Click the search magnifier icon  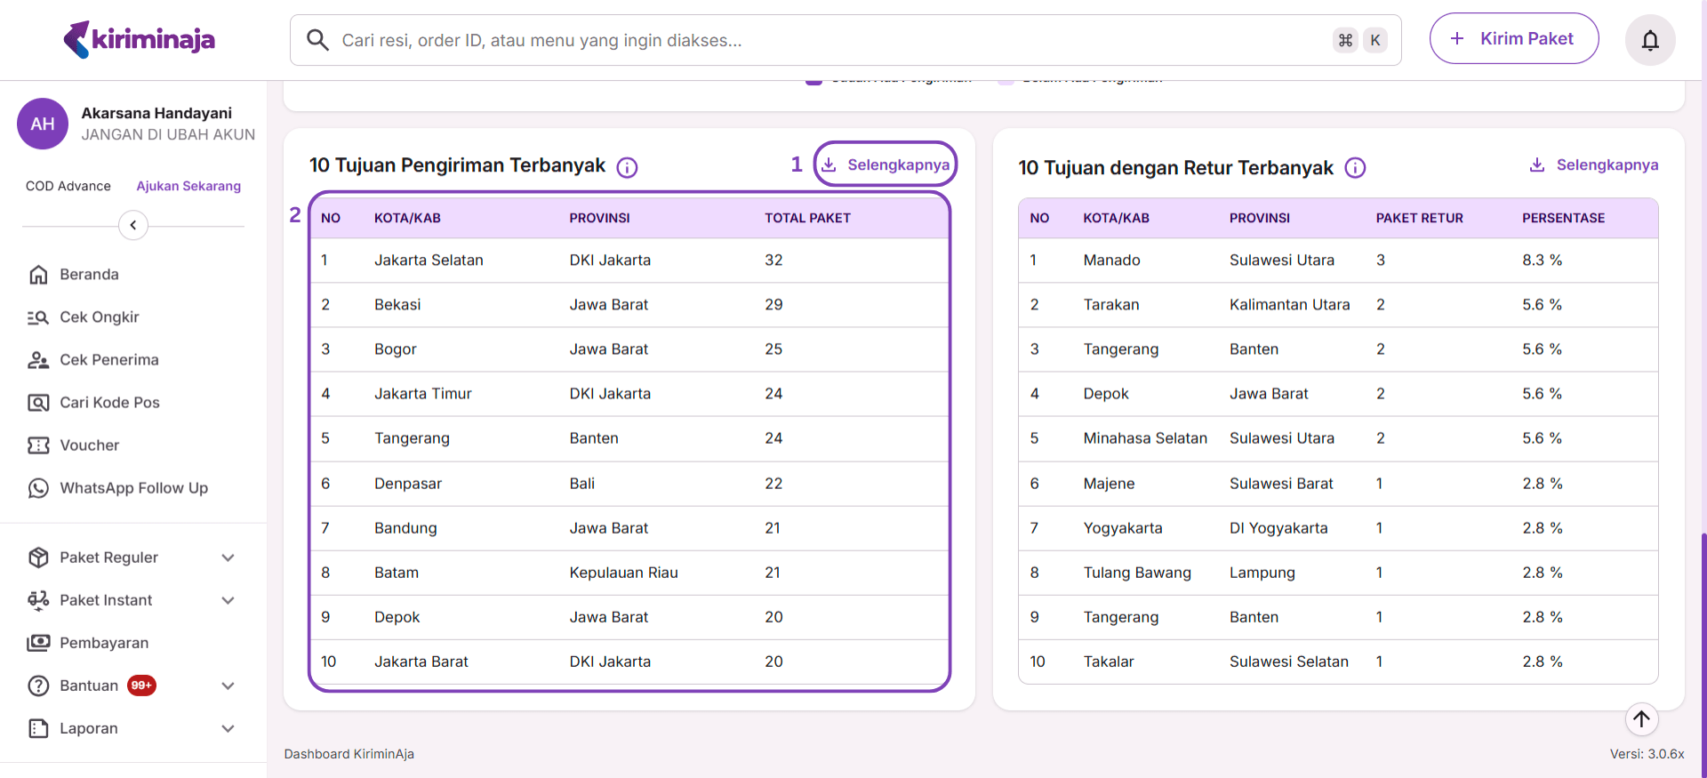317,40
